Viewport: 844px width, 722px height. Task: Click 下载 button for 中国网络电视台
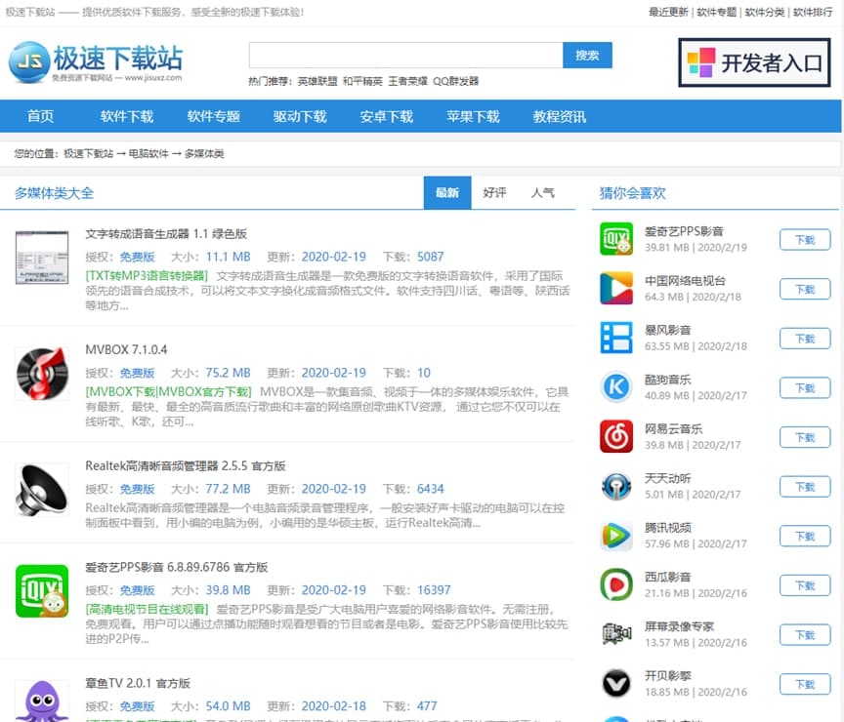point(805,289)
